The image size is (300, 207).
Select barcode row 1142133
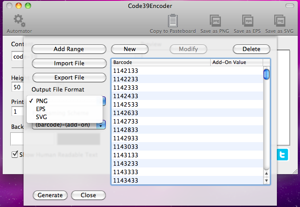click(x=187, y=71)
